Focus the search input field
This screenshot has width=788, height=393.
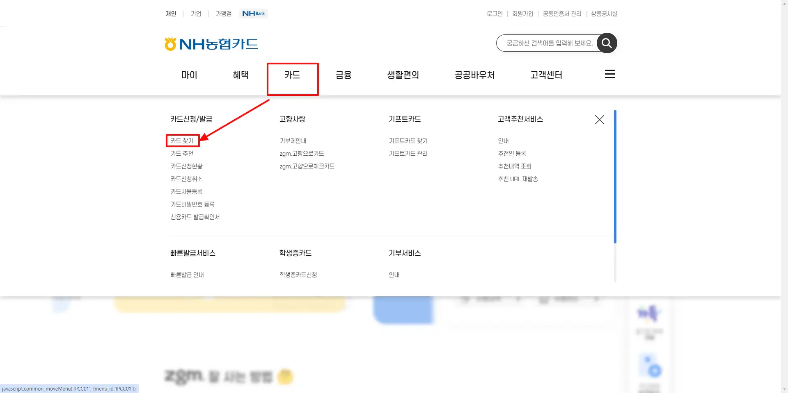(x=547, y=43)
